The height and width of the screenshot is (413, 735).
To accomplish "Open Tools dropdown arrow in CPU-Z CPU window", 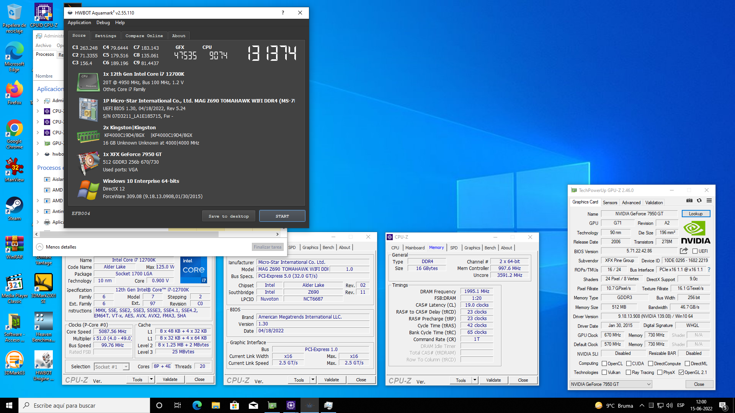I will pyautogui.click(x=152, y=379).
